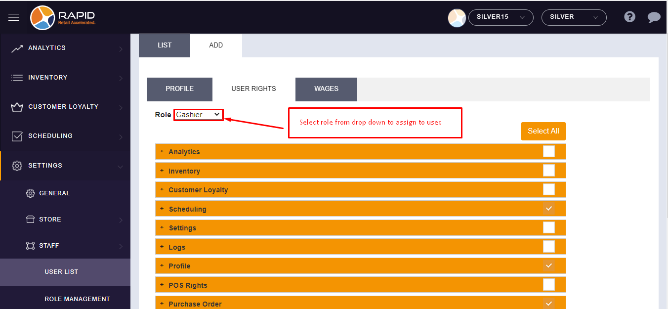Click the Customer Loyalty crown icon
668x309 pixels.
17,107
